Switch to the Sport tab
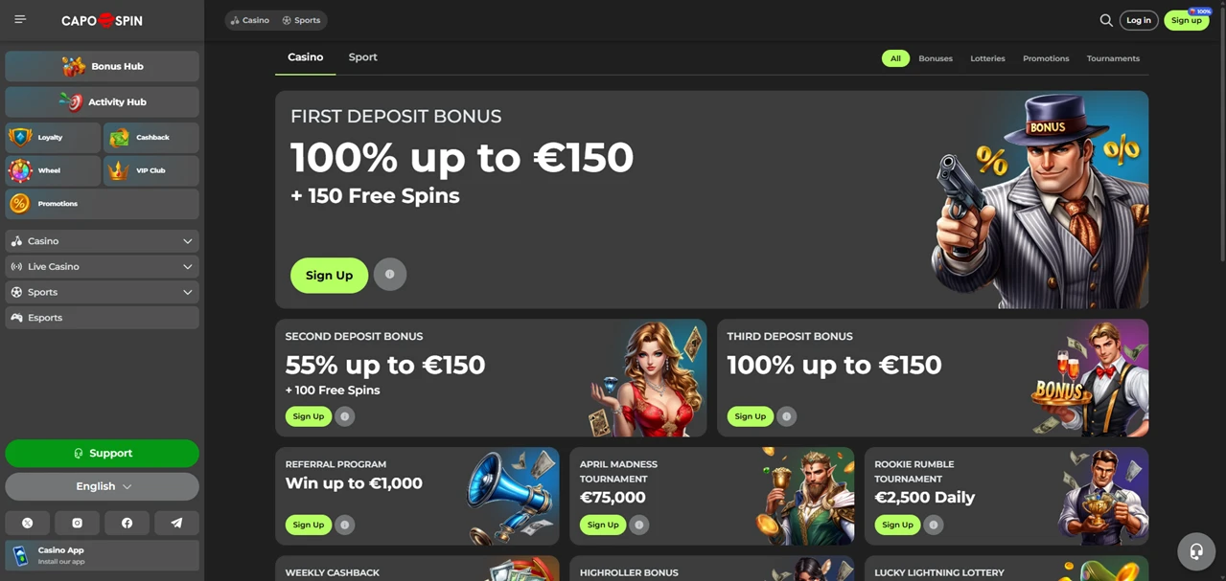This screenshot has width=1226, height=581. (x=362, y=57)
